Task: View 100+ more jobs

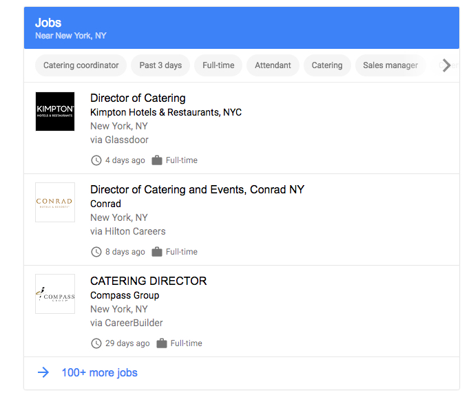Action: pos(99,372)
